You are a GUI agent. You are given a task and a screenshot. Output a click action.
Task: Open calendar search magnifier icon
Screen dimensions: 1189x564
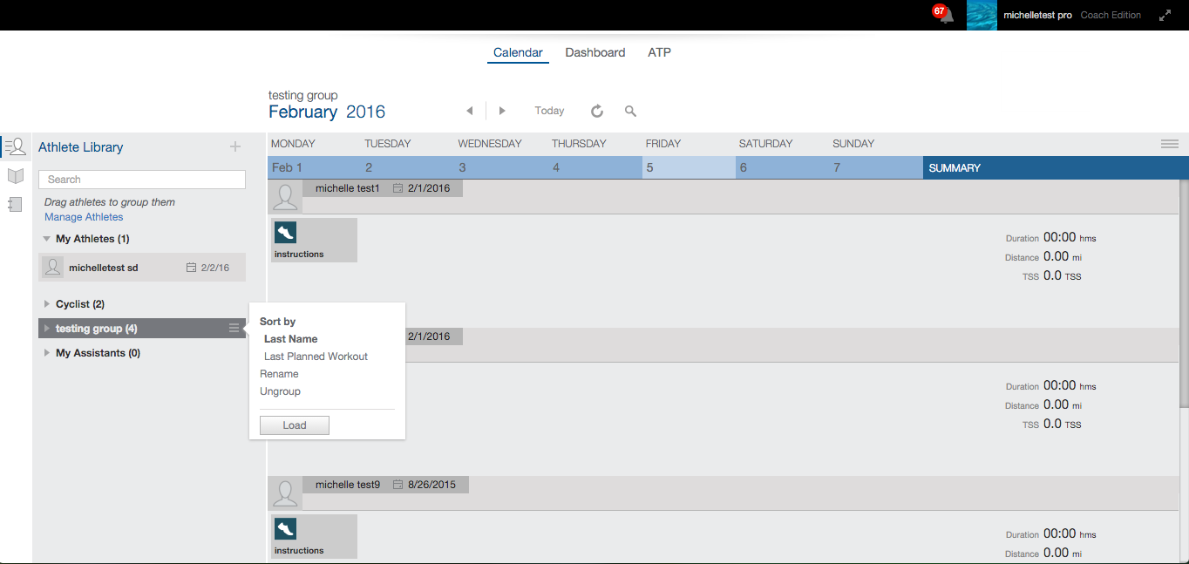(x=630, y=111)
